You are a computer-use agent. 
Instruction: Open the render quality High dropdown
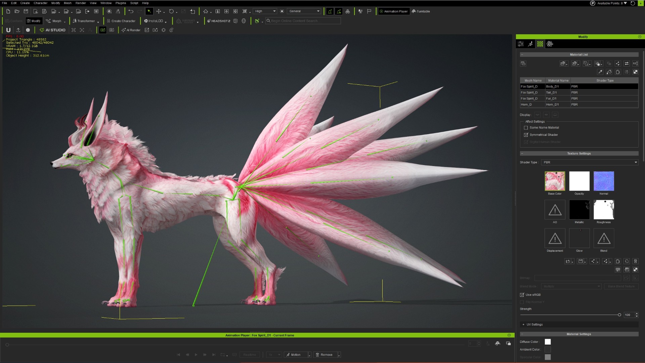[x=265, y=11]
